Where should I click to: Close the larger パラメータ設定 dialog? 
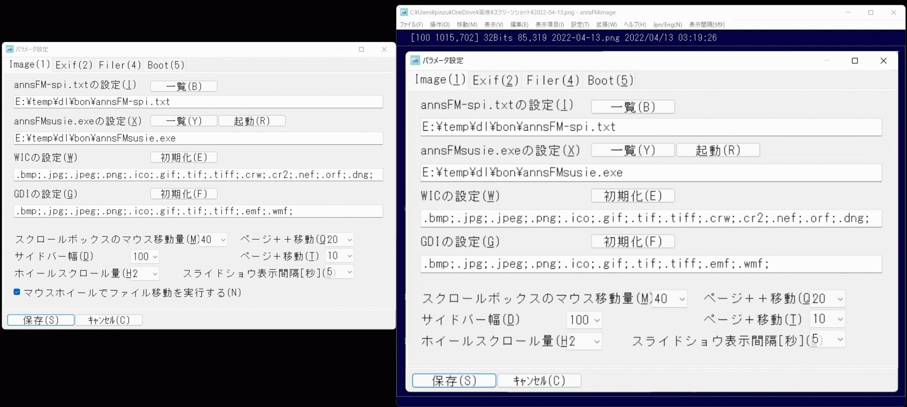point(883,61)
